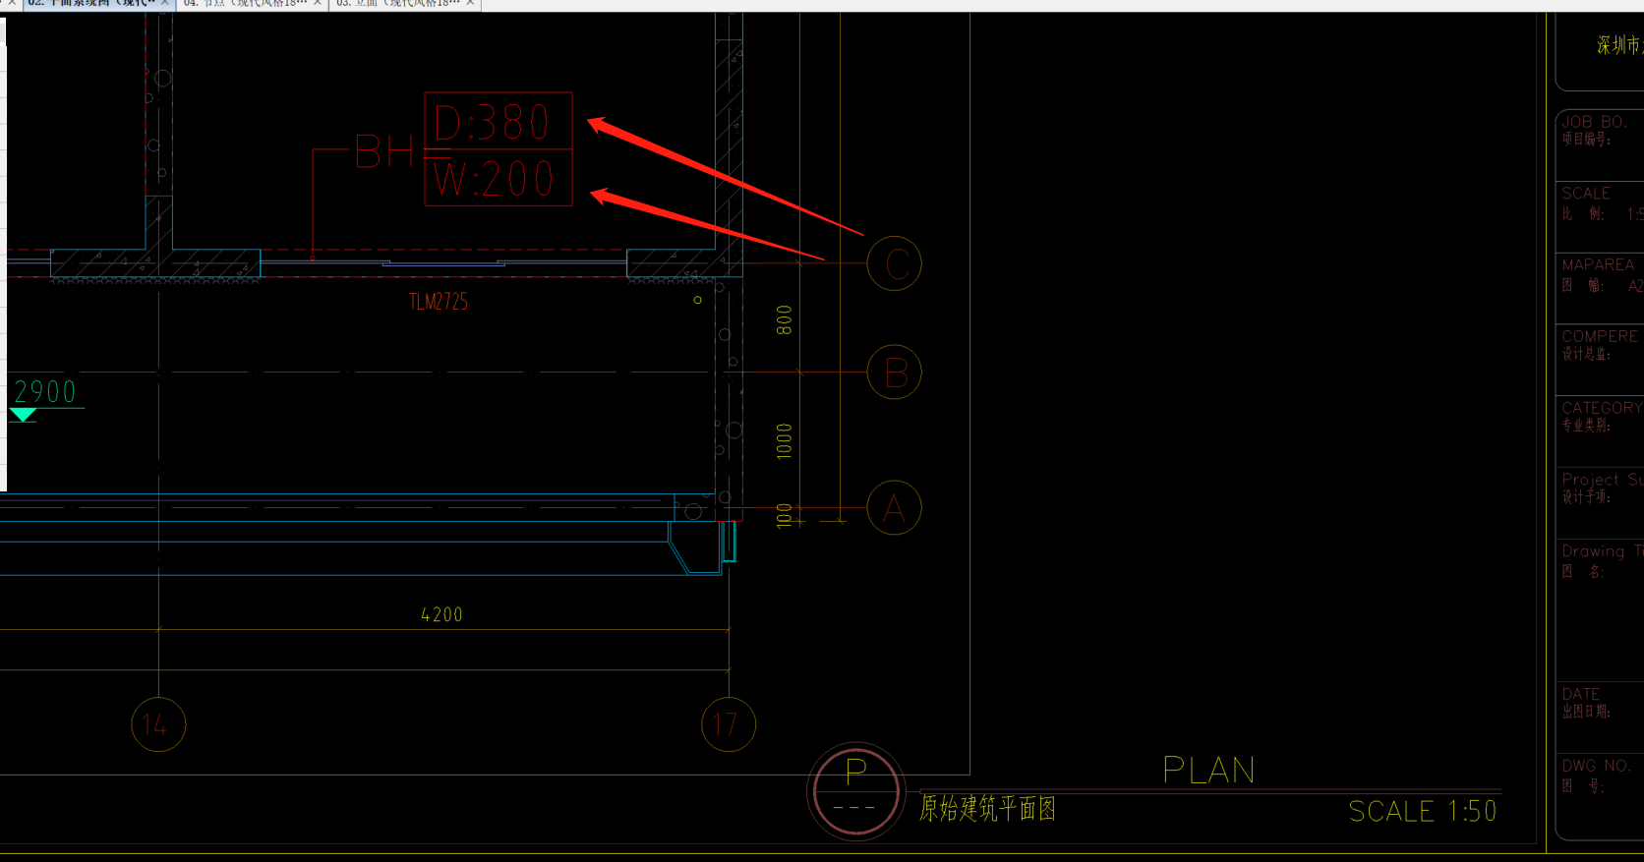This screenshot has width=1644, height=862.
Task: Select the 原始建筑平面图 drawing title
Action: [x=987, y=808]
